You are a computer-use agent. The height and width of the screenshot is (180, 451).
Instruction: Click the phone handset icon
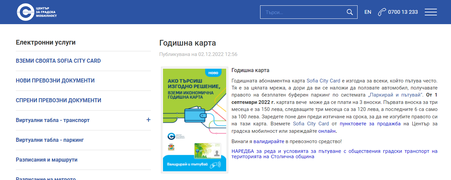tap(382, 12)
